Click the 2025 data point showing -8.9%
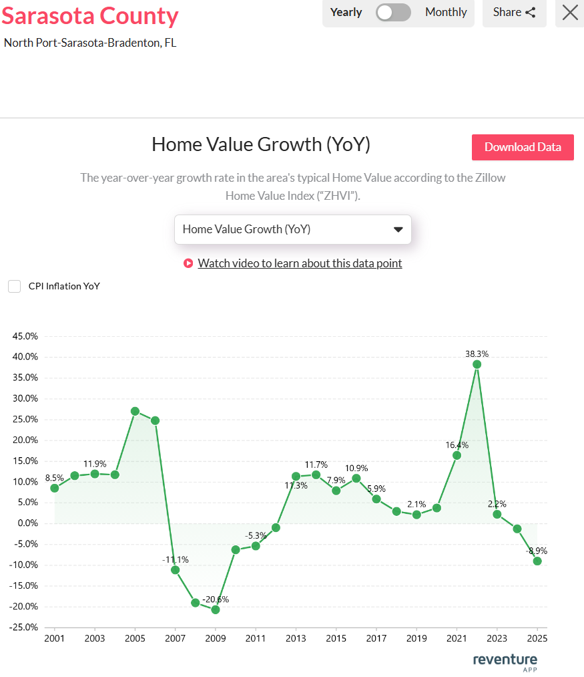The image size is (584, 677). point(537,561)
